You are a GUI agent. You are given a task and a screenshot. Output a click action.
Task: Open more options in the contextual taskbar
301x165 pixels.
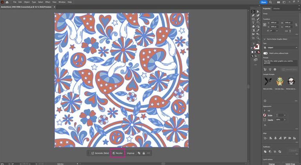point(149,153)
